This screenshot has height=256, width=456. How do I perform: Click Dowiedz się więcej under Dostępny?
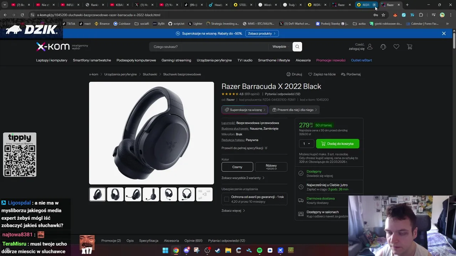[x=320, y=176]
